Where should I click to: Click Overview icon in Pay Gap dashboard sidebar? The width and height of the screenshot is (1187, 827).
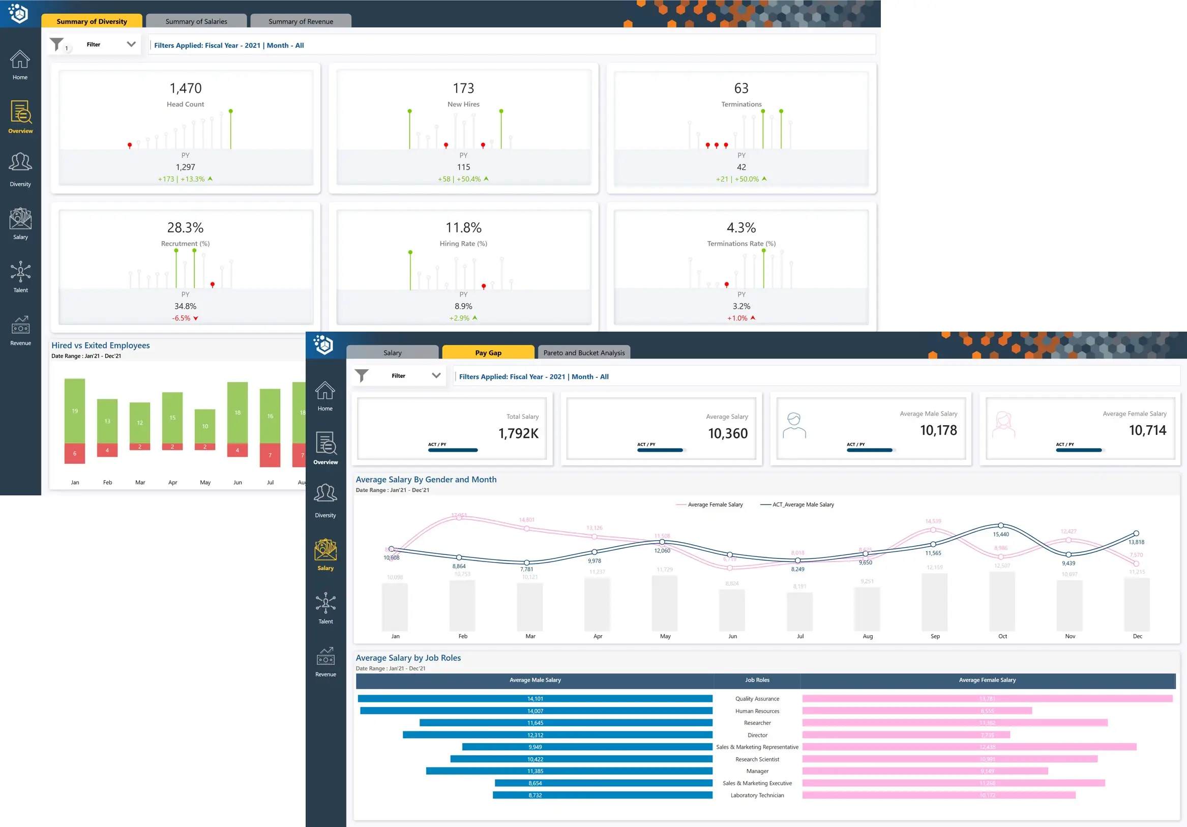click(x=325, y=444)
